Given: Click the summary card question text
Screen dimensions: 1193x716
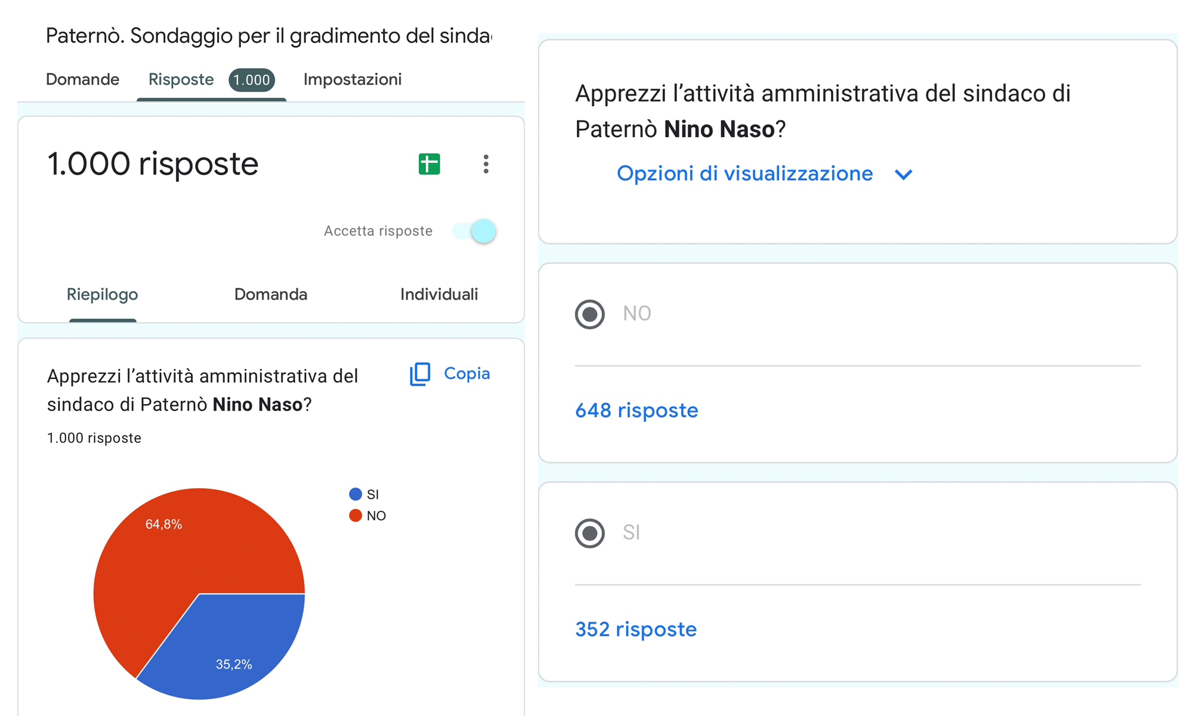Looking at the screenshot, I should click(x=203, y=391).
